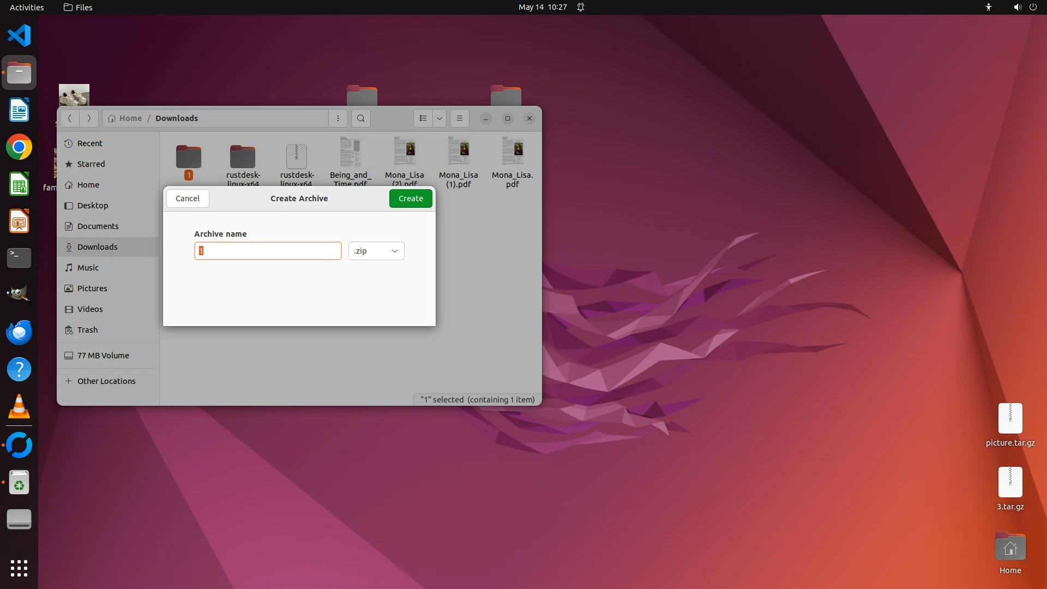Open the path options three-dot menu
Screen dimensions: 1047x589
coord(338,118)
